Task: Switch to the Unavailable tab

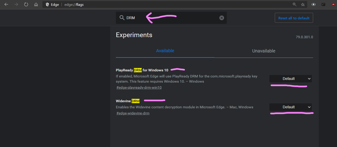Action: [x=264, y=51]
